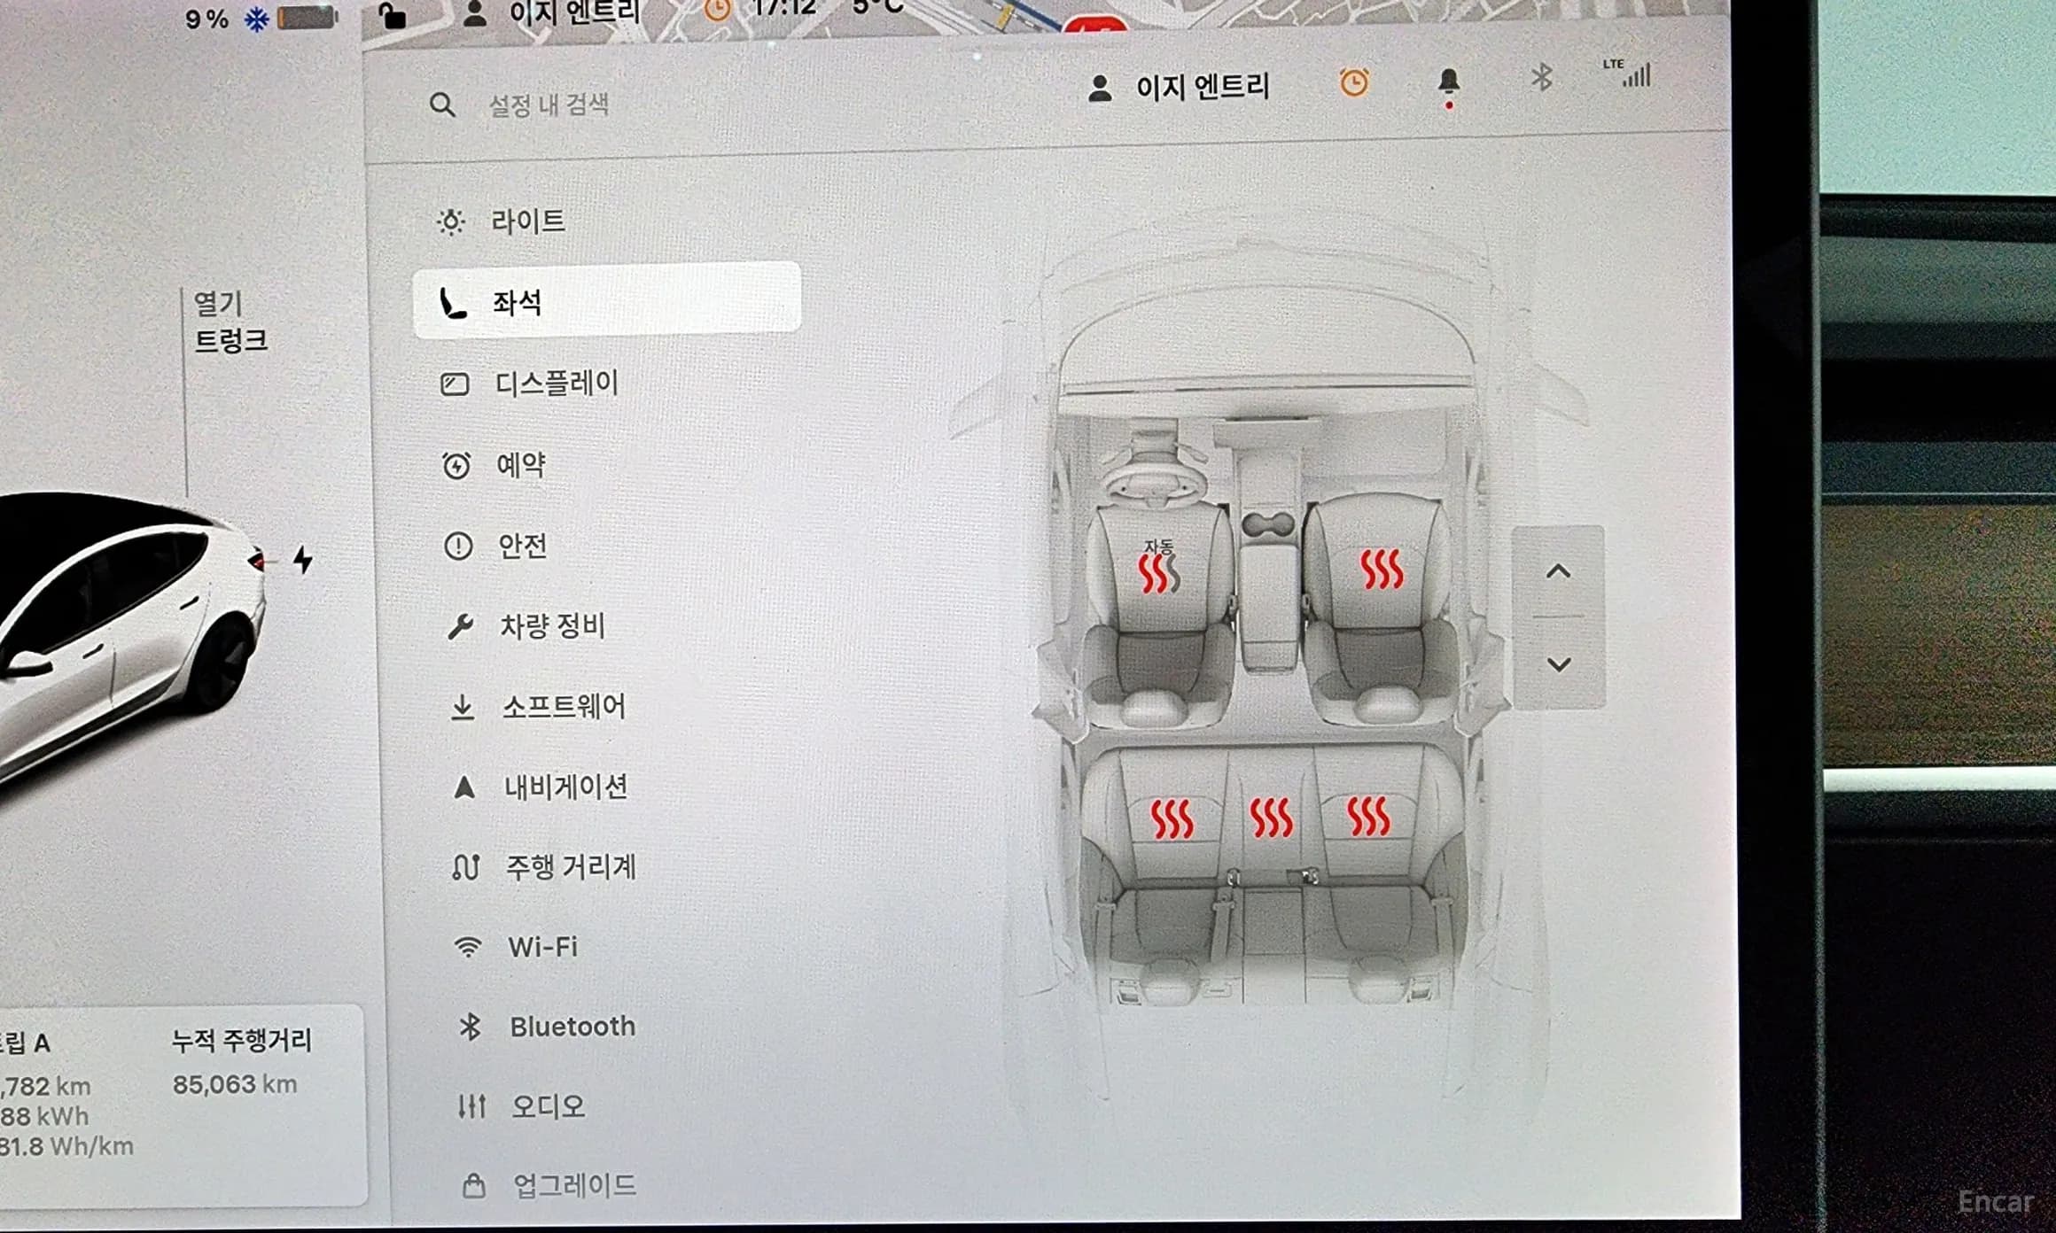The image size is (2056, 1233).
Task: Tap the charging lightning bolt by car
Action: pyautogui.click(x=303, y=560)
